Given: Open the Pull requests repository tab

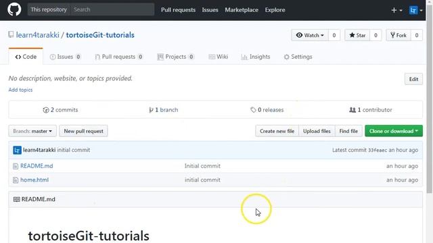Looking at the screenshot, I should pos(119,57).
